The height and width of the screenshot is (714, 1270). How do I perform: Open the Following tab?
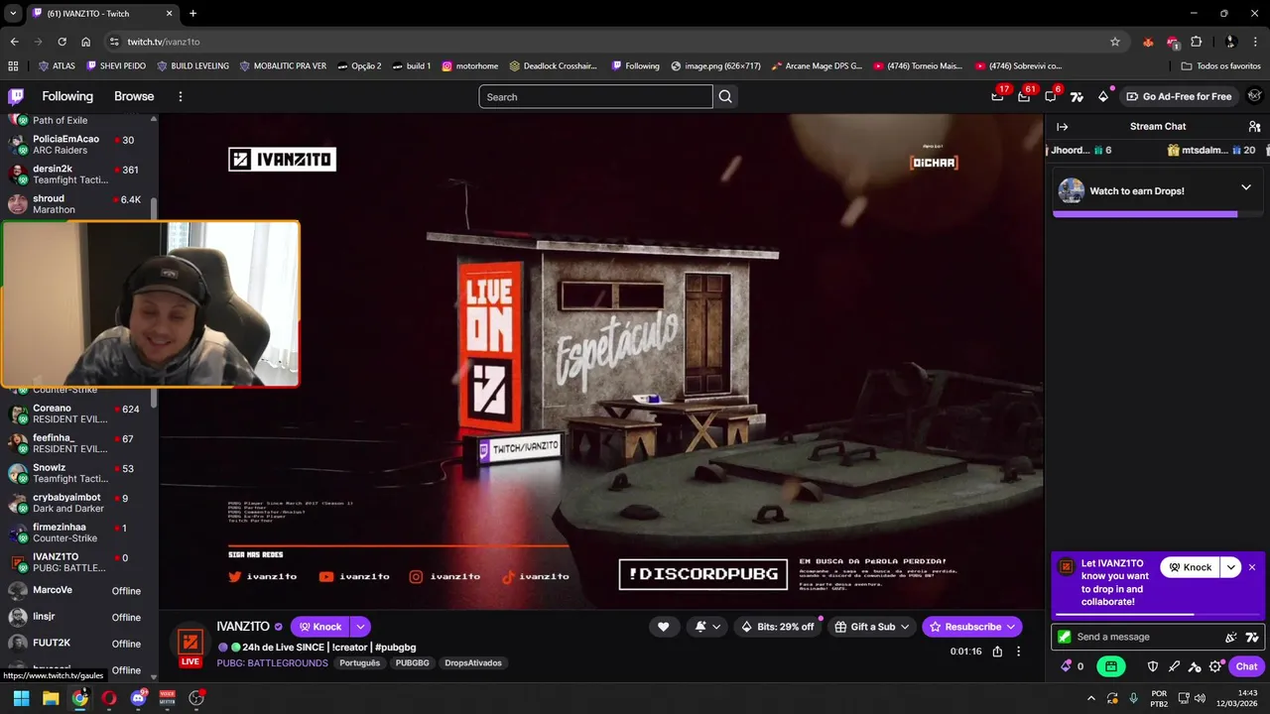pos(67,96)
